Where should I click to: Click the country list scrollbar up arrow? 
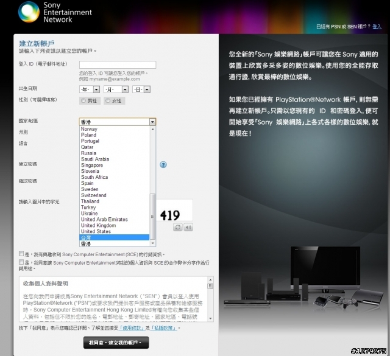tap(153, 129)
